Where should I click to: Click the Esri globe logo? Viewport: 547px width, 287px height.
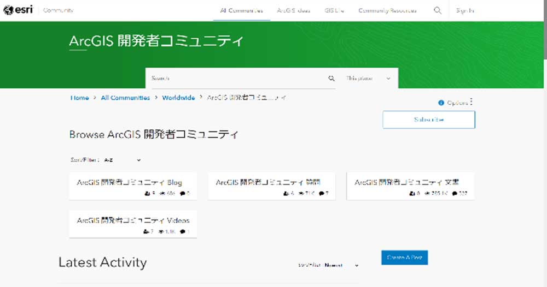point(8,10)
